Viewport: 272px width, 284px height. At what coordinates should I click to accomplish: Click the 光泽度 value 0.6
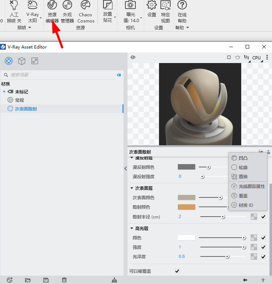pyautogui.click(x=182, y=256)
